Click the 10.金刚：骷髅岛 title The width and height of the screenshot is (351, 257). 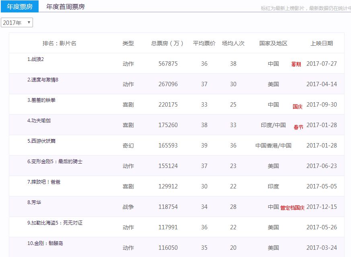pyautogui.click(x=45, y=243)
